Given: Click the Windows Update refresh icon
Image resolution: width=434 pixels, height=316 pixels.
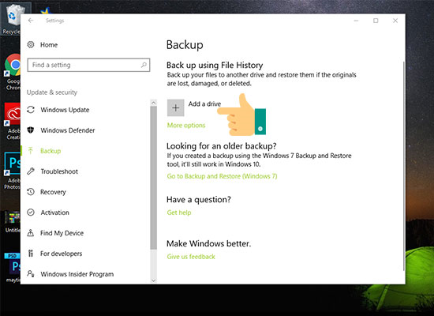Looking at the screenshot, I should click(31, 110).
